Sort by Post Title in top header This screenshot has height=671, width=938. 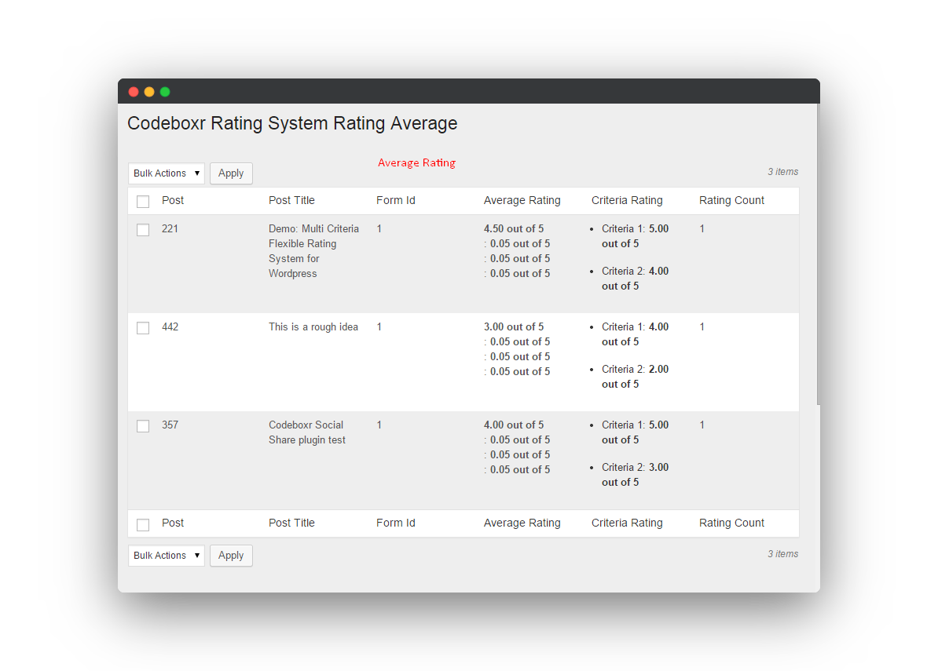click(x=291, y=201)
